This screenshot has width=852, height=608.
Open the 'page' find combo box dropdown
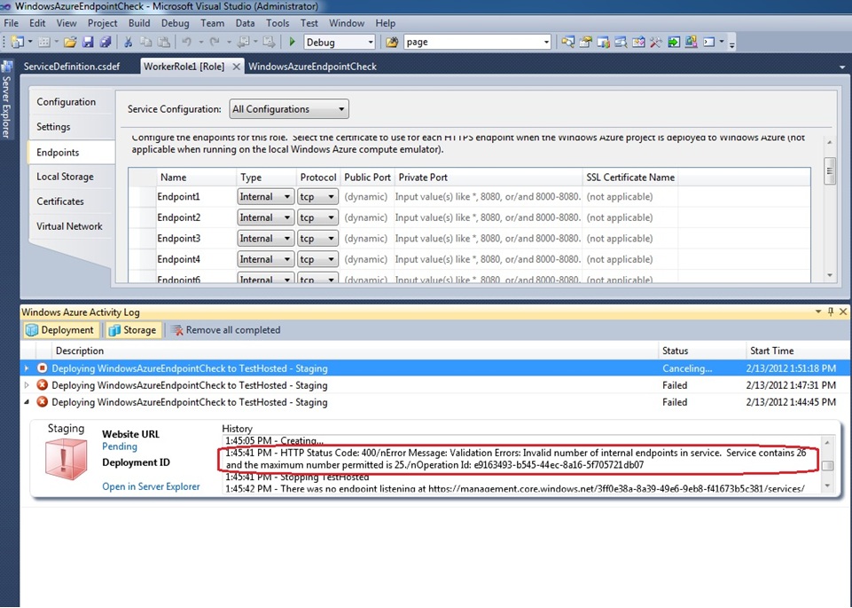coord(546,42)
